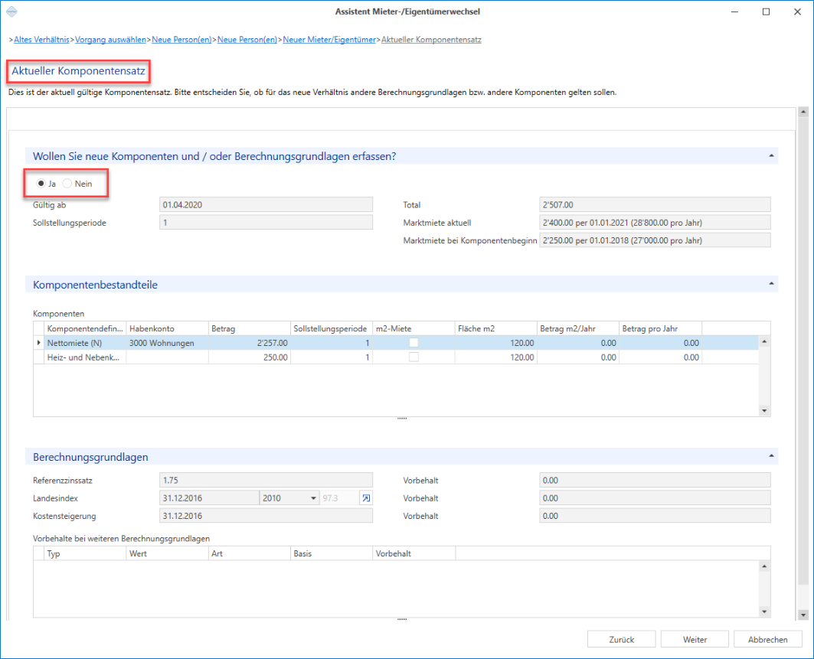Click the Vorbehalte table scroll-up arrow
Image resolution: width=814 pixels, height=659 pixels.
(x=764, y=566)
